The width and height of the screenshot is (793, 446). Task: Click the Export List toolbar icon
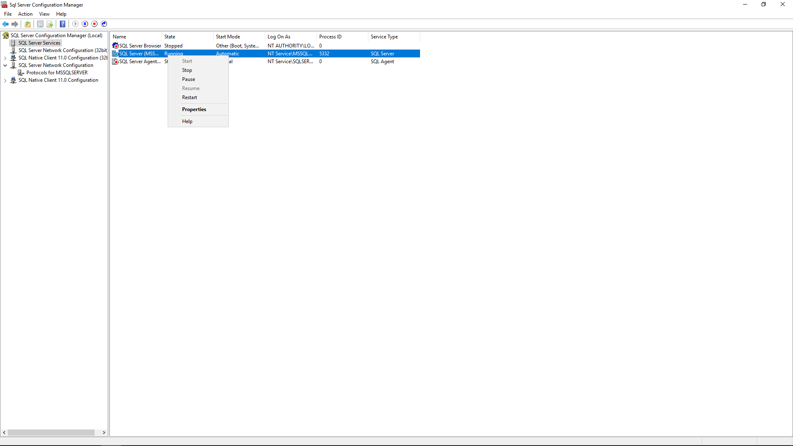pyautogui.click(x=50, y=24)
